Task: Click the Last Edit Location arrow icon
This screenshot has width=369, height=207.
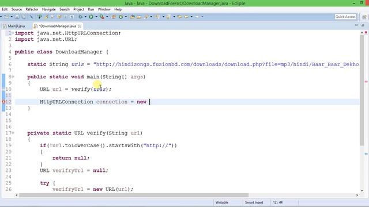Action: click(179, 17)
